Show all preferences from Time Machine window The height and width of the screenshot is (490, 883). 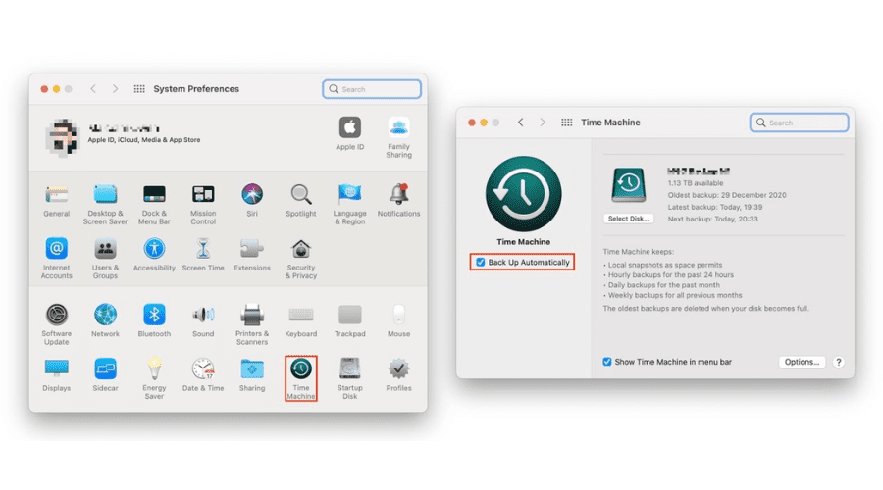click(566, 122)
